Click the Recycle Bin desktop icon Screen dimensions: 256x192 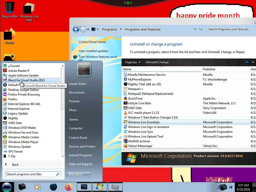pos(10,10)
